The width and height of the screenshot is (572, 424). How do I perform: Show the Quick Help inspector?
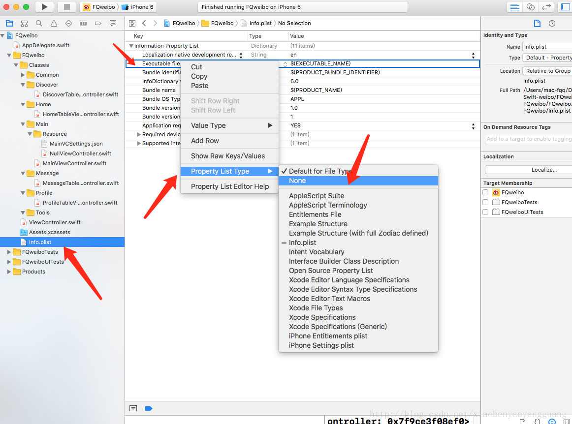(x=552, y=23)
